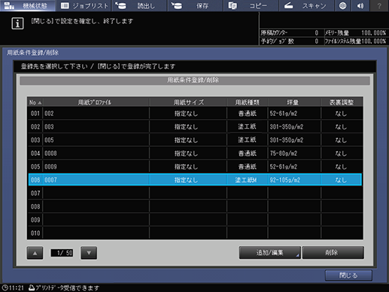The width and height of the screenshot is (389, 292).
Task: Open the globe language icon
Action: click(x=342, y=5)
